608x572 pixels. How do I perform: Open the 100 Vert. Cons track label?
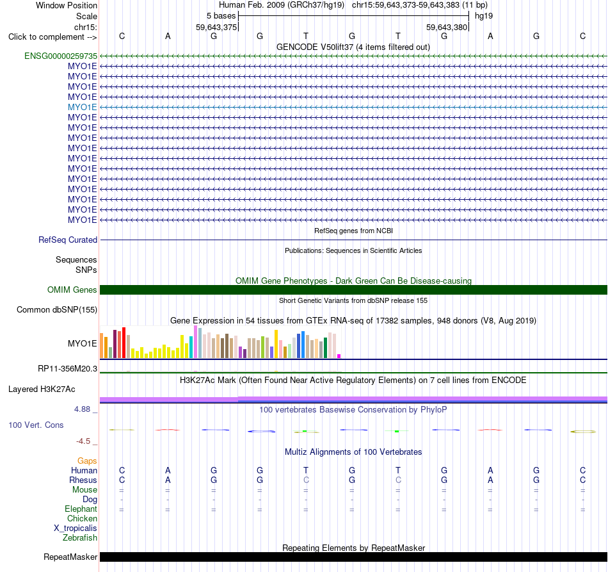point(36,425)
